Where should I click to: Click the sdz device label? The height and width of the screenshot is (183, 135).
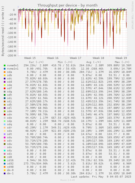pyautogui.click(x=10, y=154)
